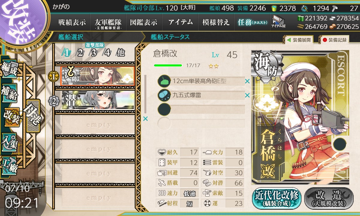Select fleet tab 2
Viewport: 360px width, 216px height.
80,53
